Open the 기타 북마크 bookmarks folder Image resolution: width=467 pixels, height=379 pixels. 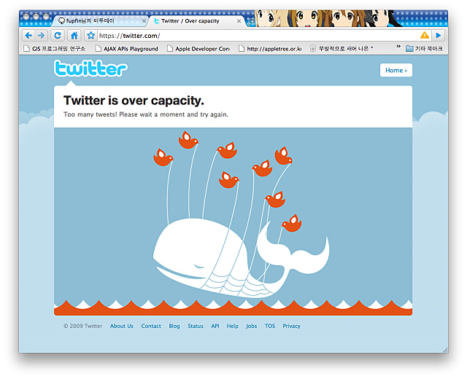425,49
